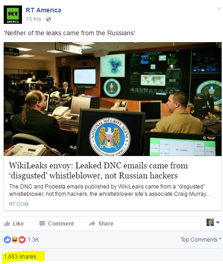
Task: Click the thumbs-up Like icon
Action: pos(7,224)
